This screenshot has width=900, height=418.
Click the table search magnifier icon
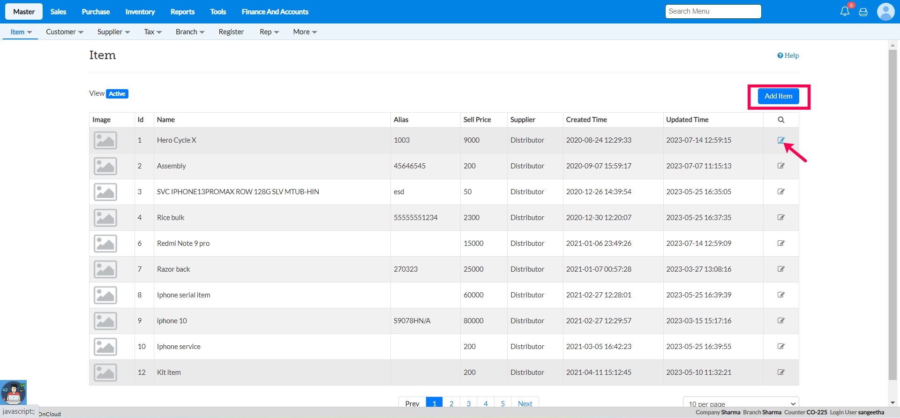781,120
